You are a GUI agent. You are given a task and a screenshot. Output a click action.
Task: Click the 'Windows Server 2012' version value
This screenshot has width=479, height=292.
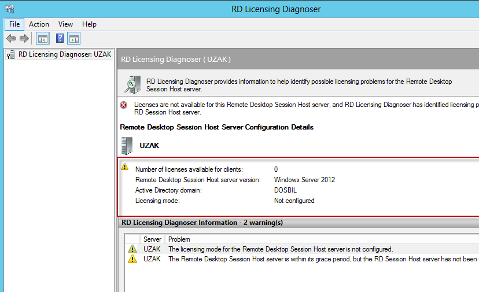(x=304, y=180)
